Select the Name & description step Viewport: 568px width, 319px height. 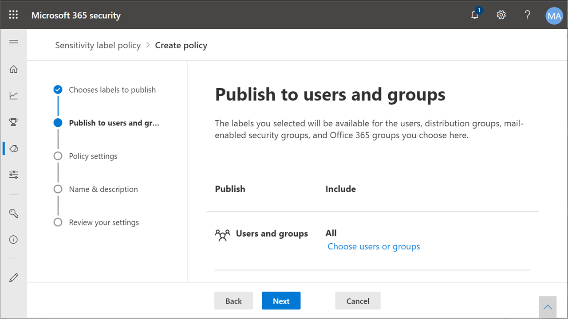click(103, 189)
